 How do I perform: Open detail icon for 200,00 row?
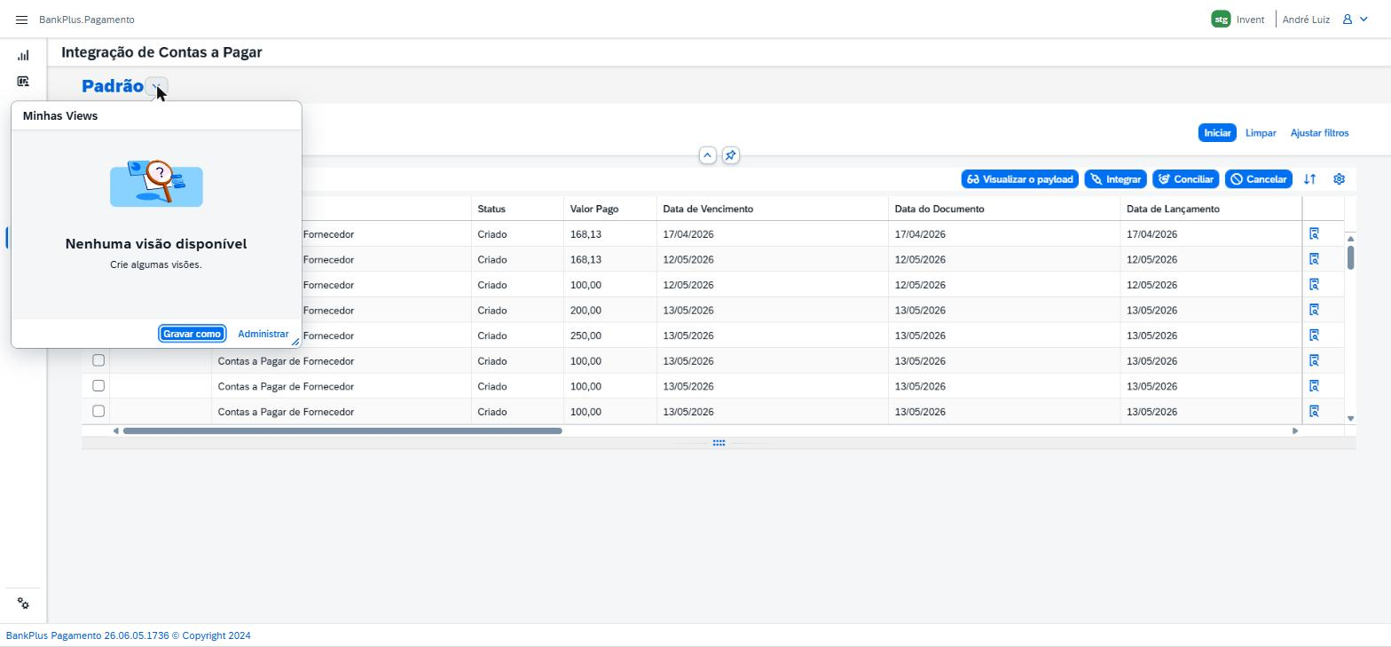point(1314,310)
